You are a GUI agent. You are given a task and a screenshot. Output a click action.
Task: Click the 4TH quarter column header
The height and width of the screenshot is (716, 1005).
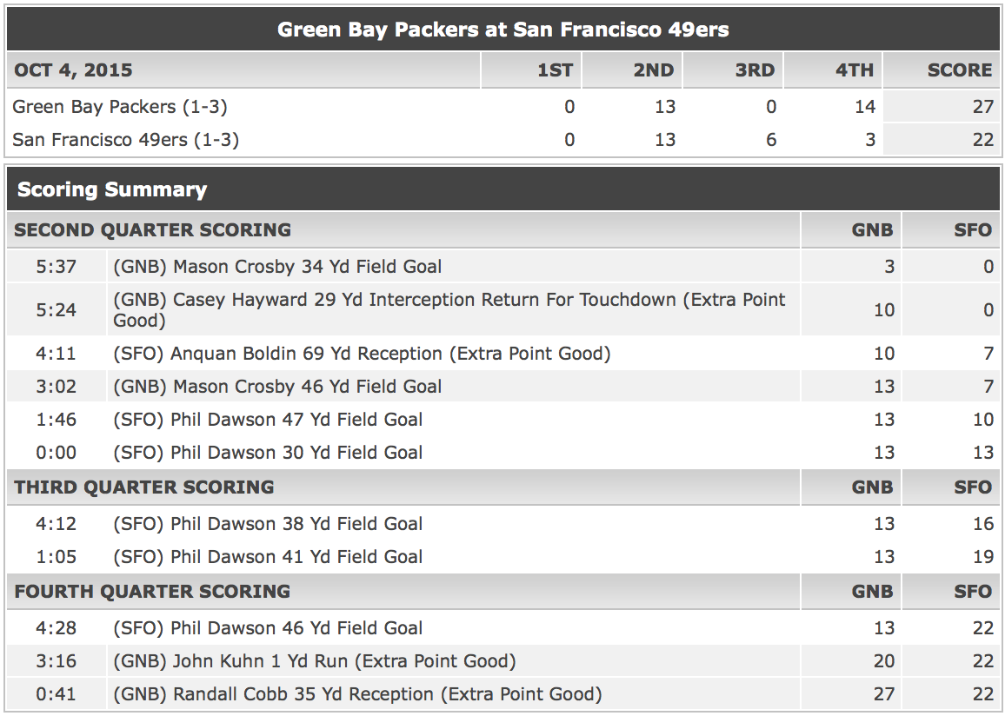(855, 70)
